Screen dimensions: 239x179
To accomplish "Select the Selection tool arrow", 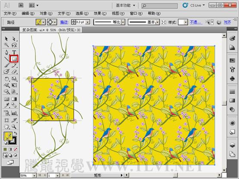I will pos(6,39).
